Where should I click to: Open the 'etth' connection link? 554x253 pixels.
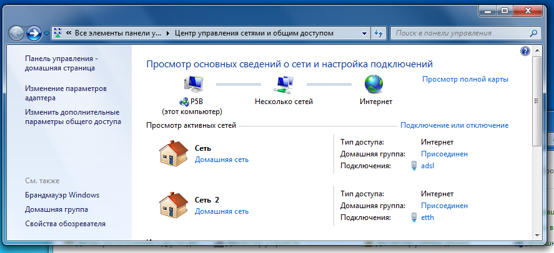pos(427,217)
